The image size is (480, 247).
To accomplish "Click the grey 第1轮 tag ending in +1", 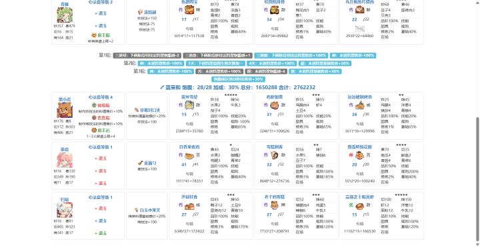I will click(217, 56).
